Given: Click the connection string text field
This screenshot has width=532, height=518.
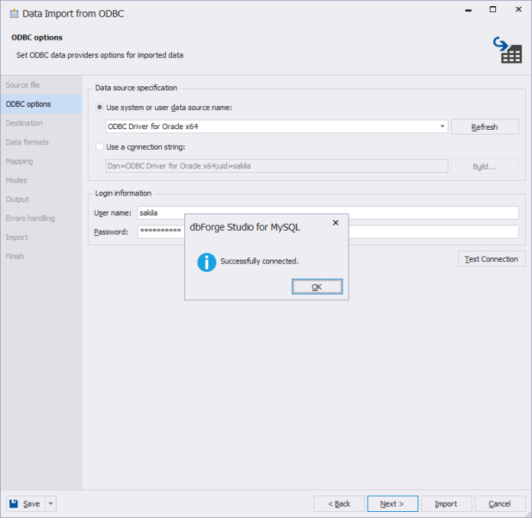Looking at the screenshot, I should tap(277, 166).
